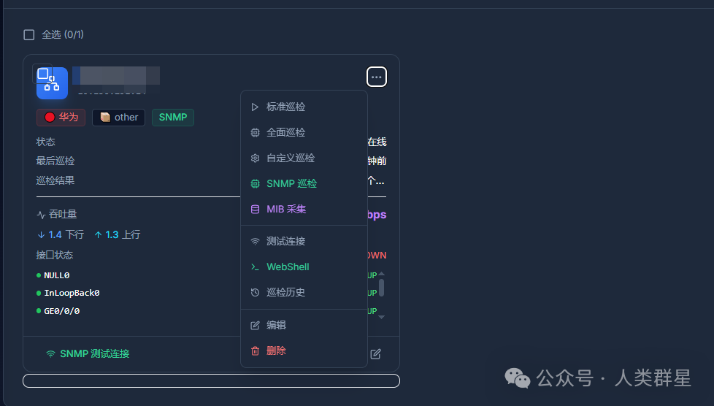Screen dimensions: 714x406
Task: Tick the 全选 (0/1) checkbox
Action: click(28, 35)
